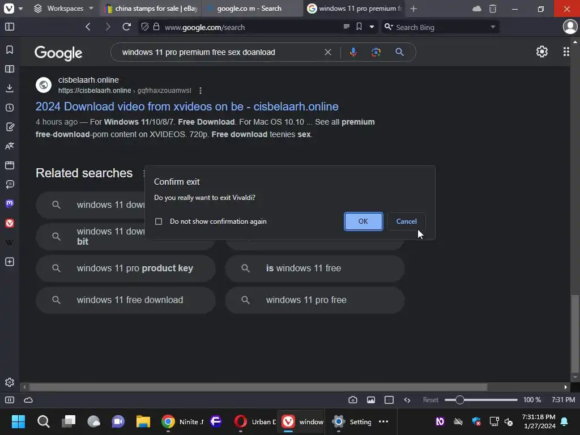The height and width of the screenshot is (435, 580).
Task: Click the horizontal page scrollbar
Action: (x=258, y=387)
